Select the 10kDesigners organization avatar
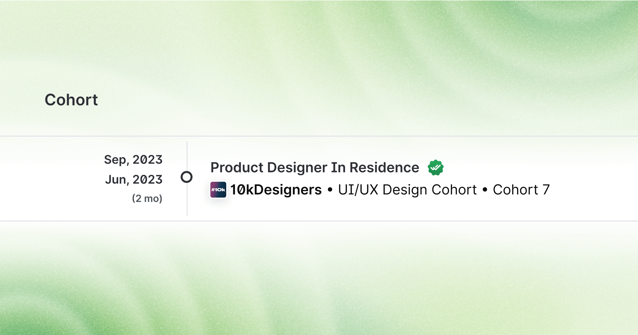638x335 pixels. [x=218, y=189]
